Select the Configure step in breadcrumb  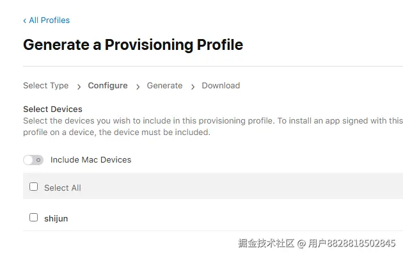pos(107,86)
